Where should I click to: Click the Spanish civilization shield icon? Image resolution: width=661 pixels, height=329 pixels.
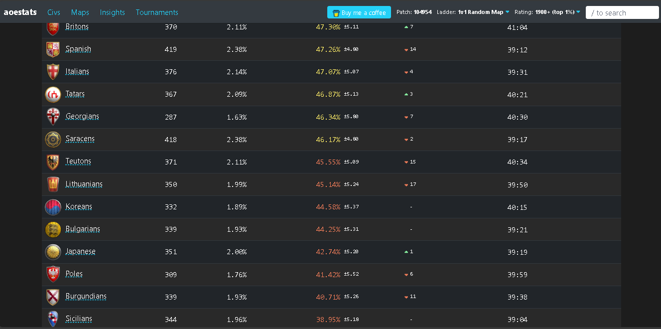pyautogui.click(x=53, y=49)
